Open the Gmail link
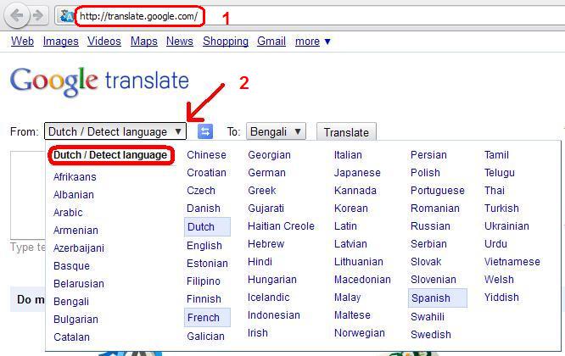Screen dimensions: 565x356 coord(271,42)
